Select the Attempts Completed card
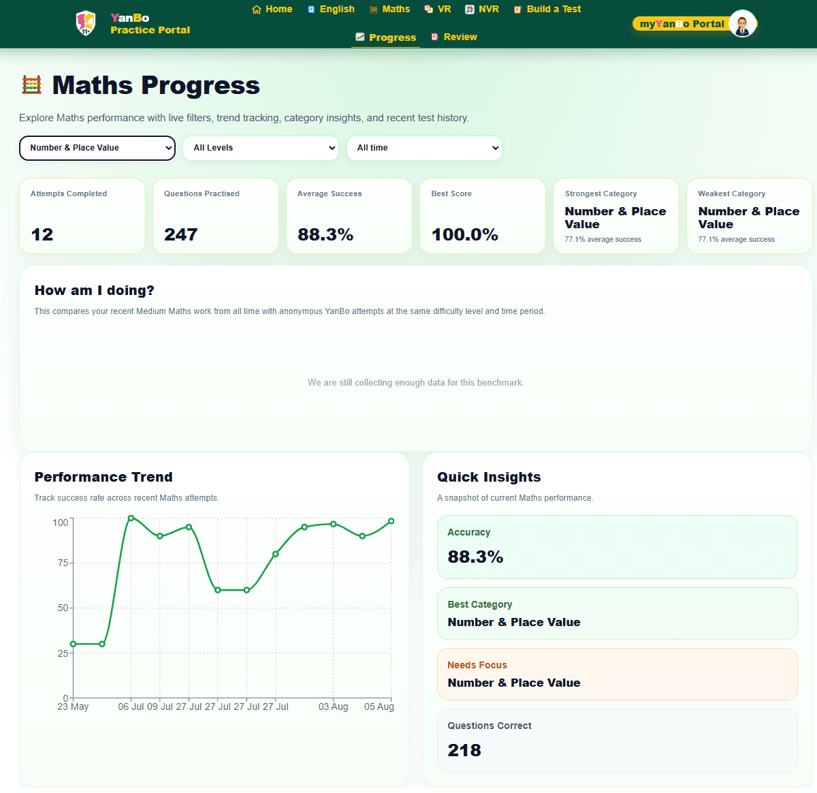Image resolution: width=817 pixels, height=793 pixels. click(x=82, y=216)
